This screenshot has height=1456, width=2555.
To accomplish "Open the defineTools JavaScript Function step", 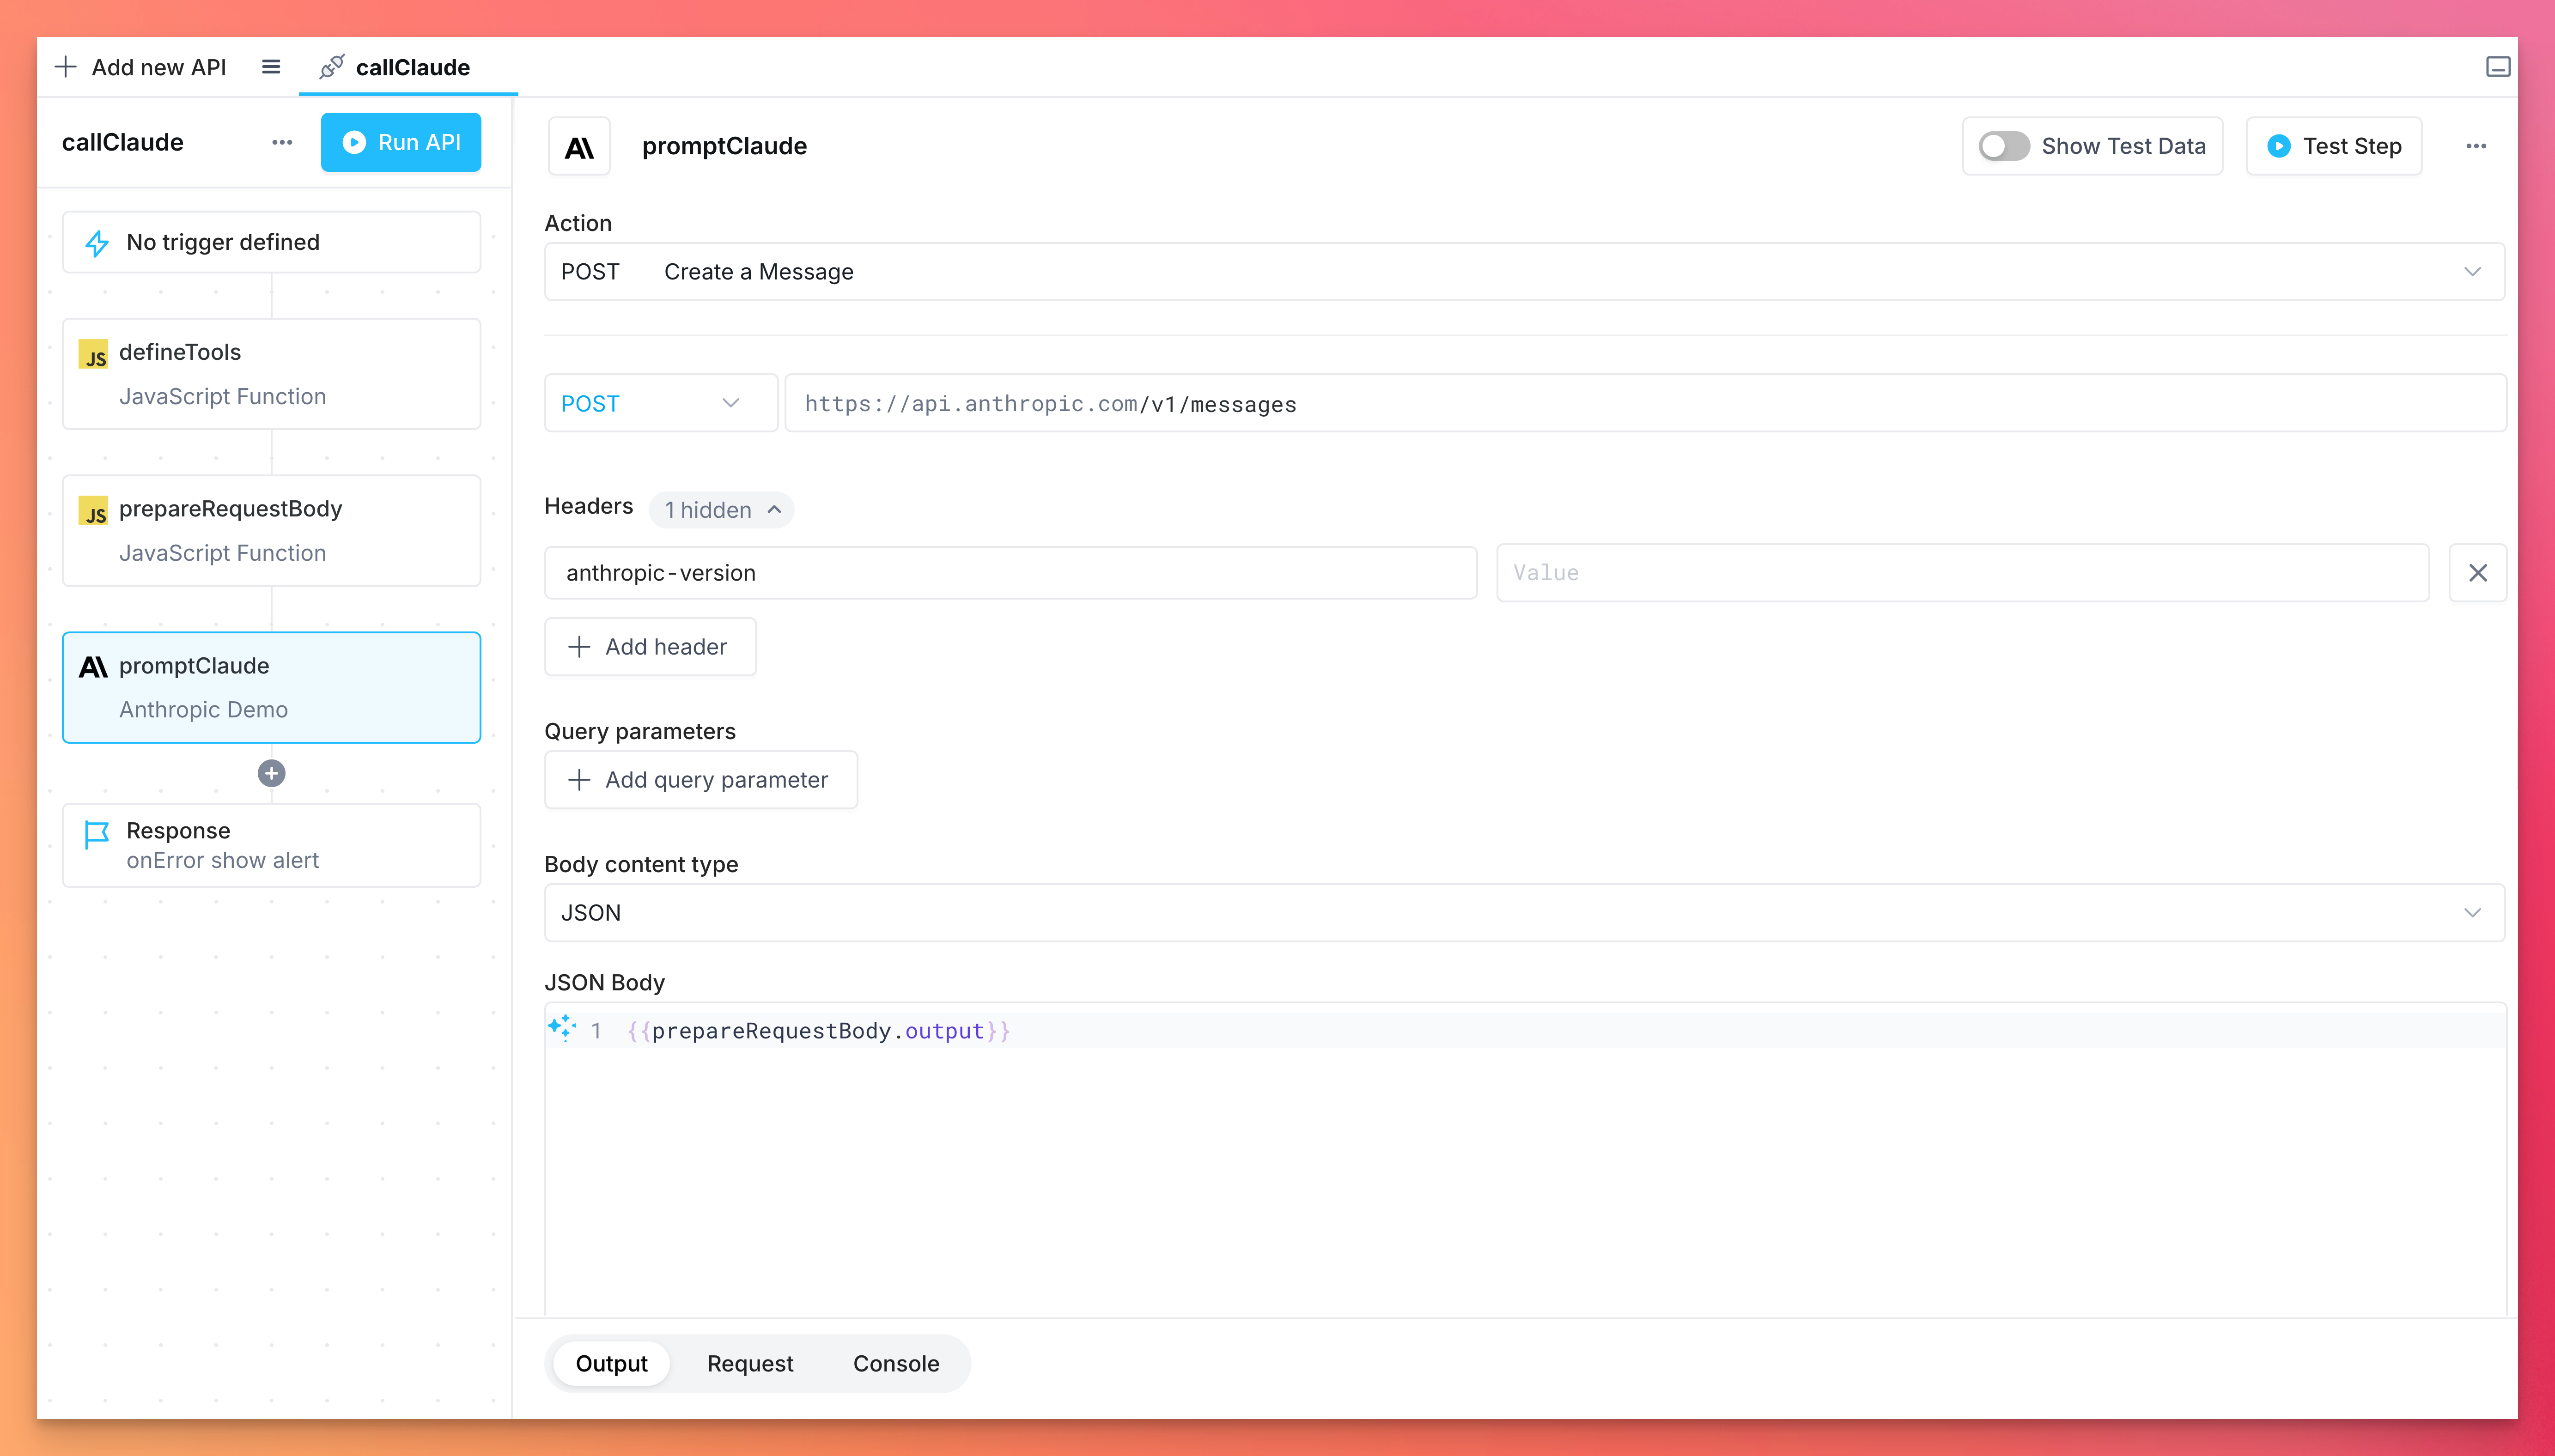I will click(x=272, y=374).
